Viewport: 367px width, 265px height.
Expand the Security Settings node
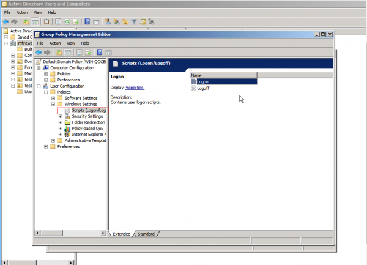point(61,116)
